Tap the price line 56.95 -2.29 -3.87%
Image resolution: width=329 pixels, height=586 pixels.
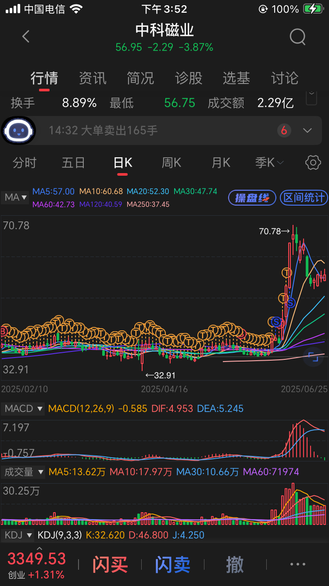(164, 47)
